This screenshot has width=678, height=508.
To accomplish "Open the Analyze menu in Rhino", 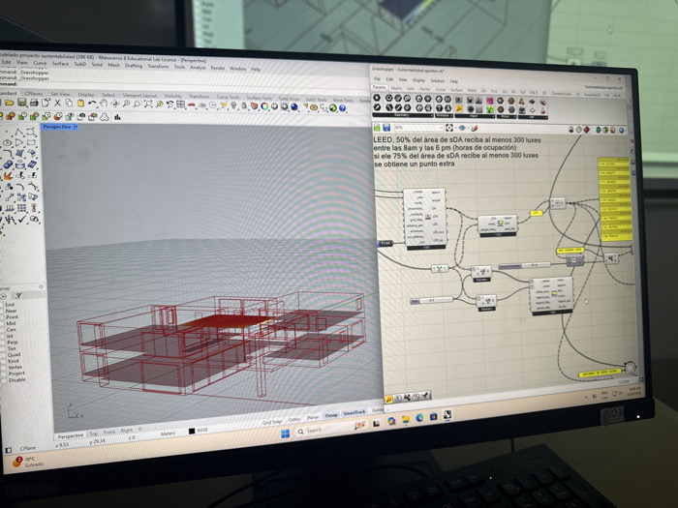I will click(x=198, y=68).
